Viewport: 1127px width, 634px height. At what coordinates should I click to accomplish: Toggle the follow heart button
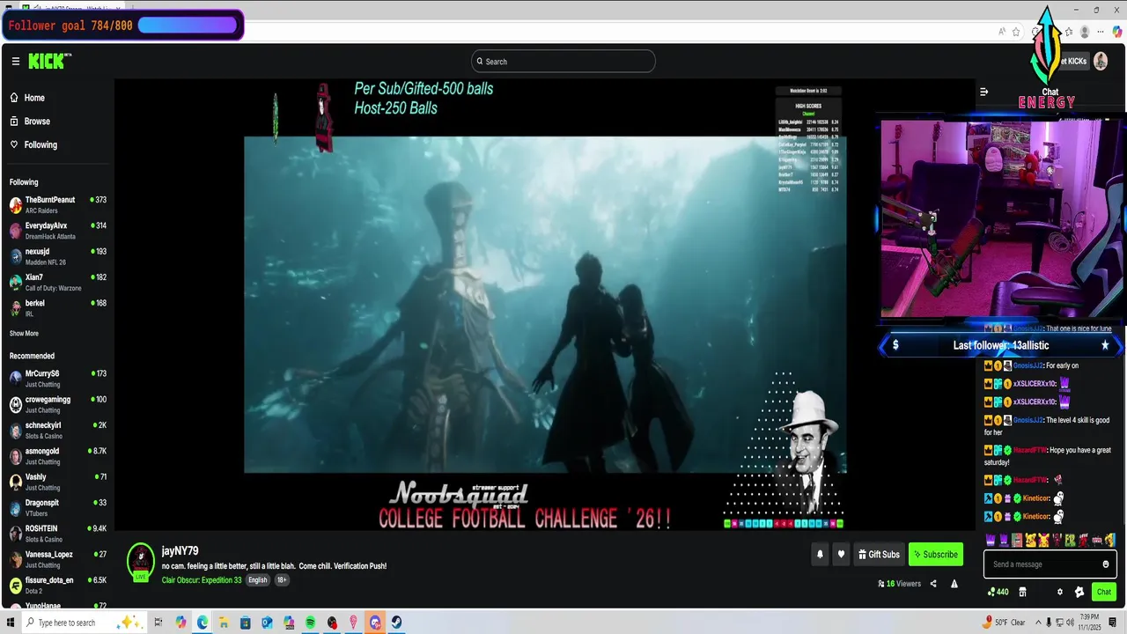coord(841,554)
